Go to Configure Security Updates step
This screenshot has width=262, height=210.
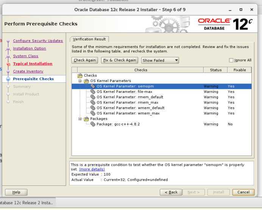tap(38, 41)
